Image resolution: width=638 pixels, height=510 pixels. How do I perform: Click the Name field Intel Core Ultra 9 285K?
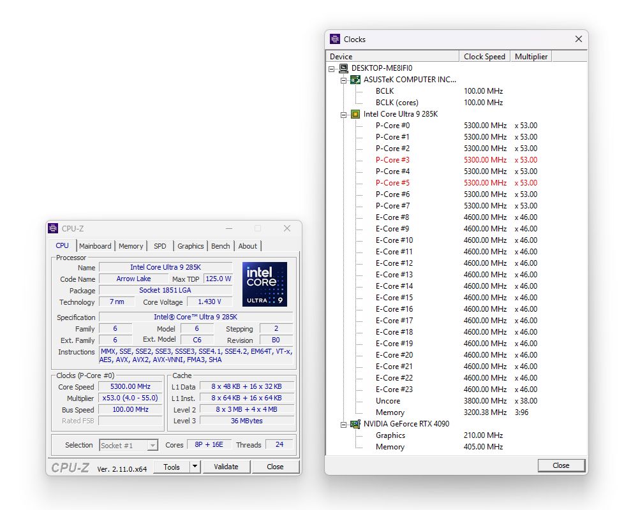point(166,267)
